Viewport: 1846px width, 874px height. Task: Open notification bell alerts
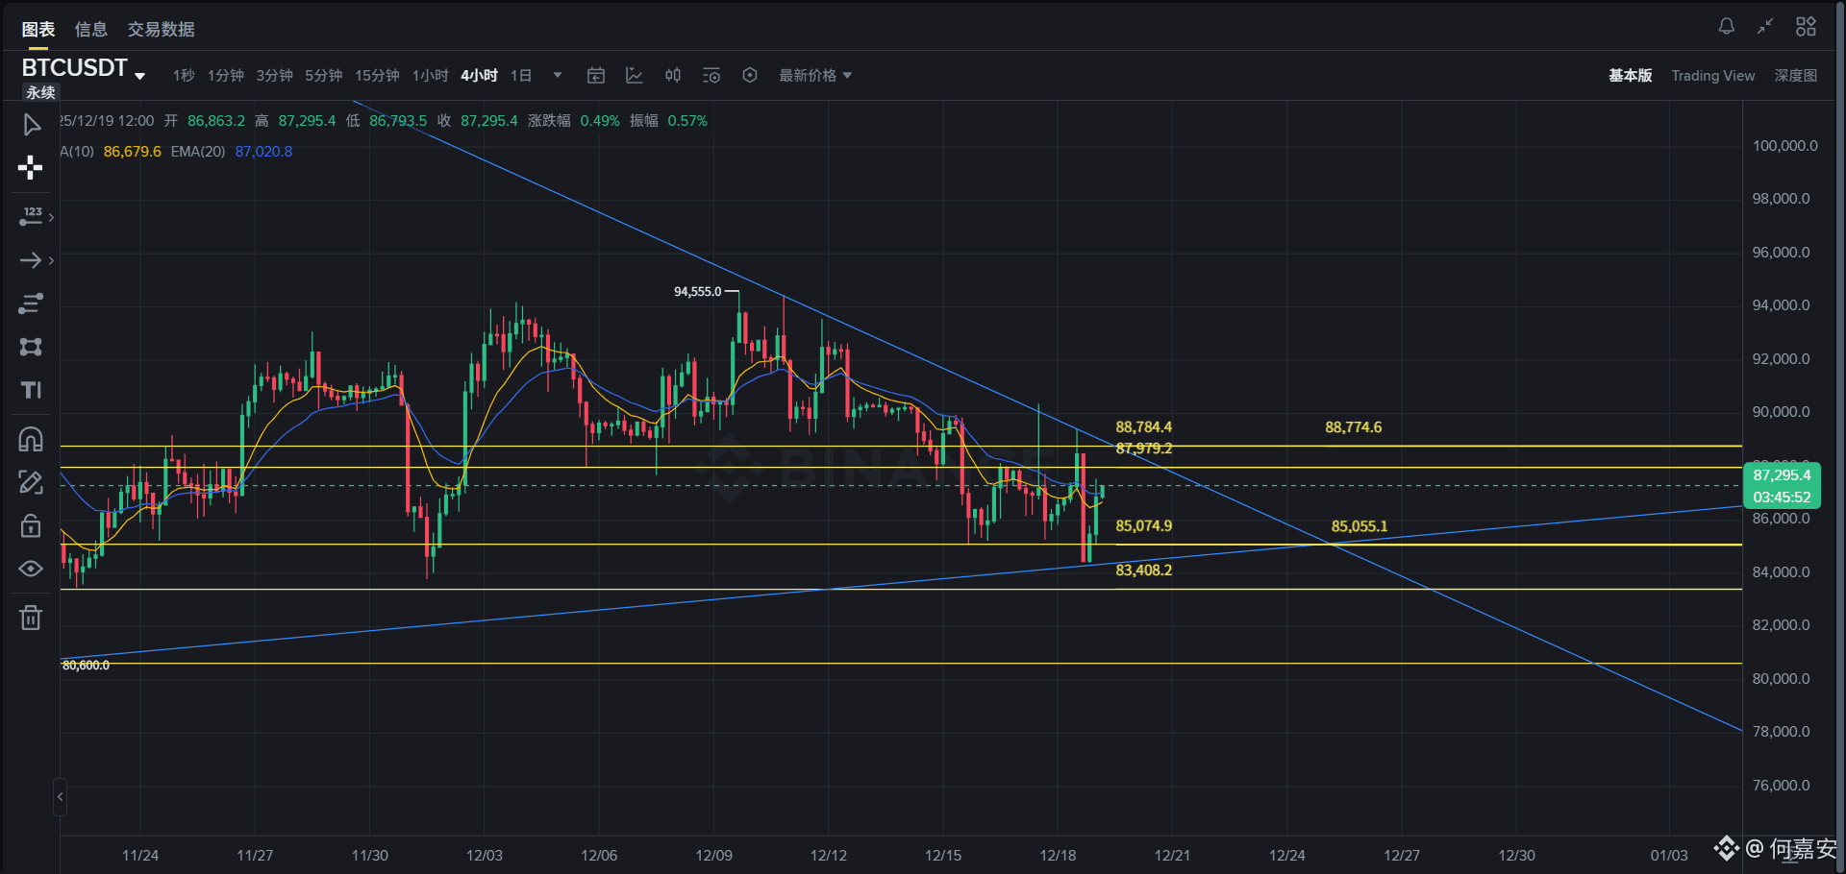(x=1727, y=26)
